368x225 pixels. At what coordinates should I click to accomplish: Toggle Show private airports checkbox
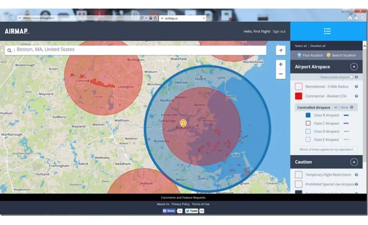[x=352, y=77]
